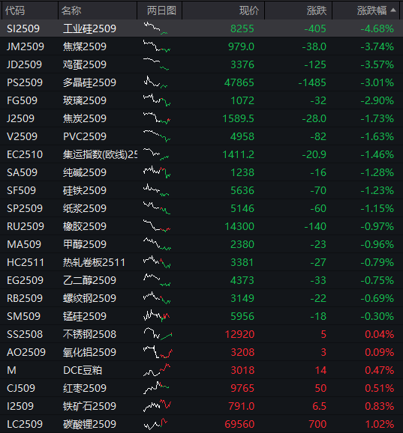Open the two-day chart for 红枣2509
The width and height of the screenshot is (403, 433).
(156, 388)
